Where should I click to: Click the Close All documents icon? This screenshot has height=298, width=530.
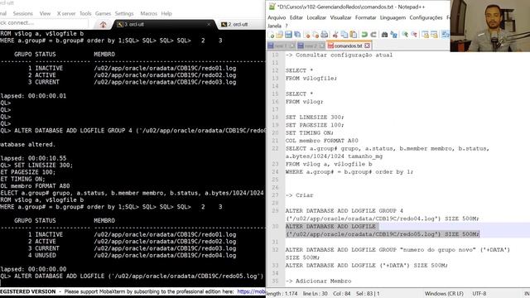(x=316, y=35)
